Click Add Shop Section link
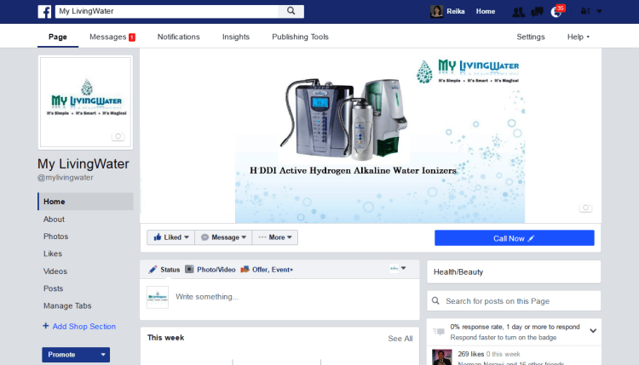639x365 pixels. coord(79,327)
